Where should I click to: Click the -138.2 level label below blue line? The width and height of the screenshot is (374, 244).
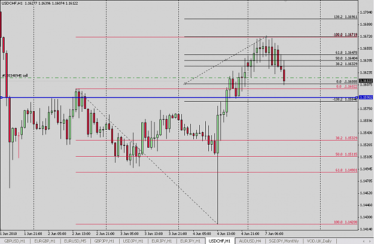point(345,100)
